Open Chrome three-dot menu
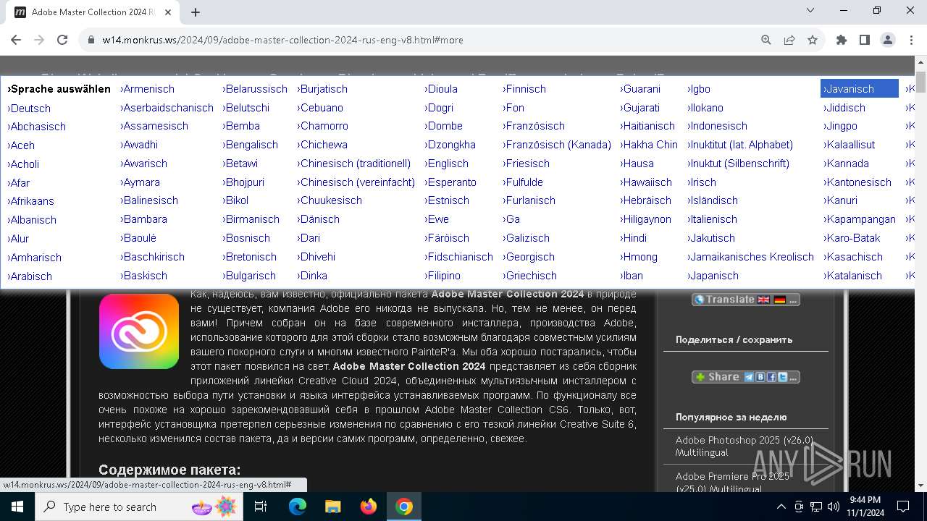Viewport: 927px width, 521px height. [911, 40]
